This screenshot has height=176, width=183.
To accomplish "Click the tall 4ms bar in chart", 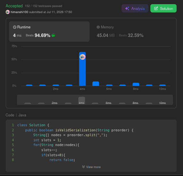I will click(83, 69).
